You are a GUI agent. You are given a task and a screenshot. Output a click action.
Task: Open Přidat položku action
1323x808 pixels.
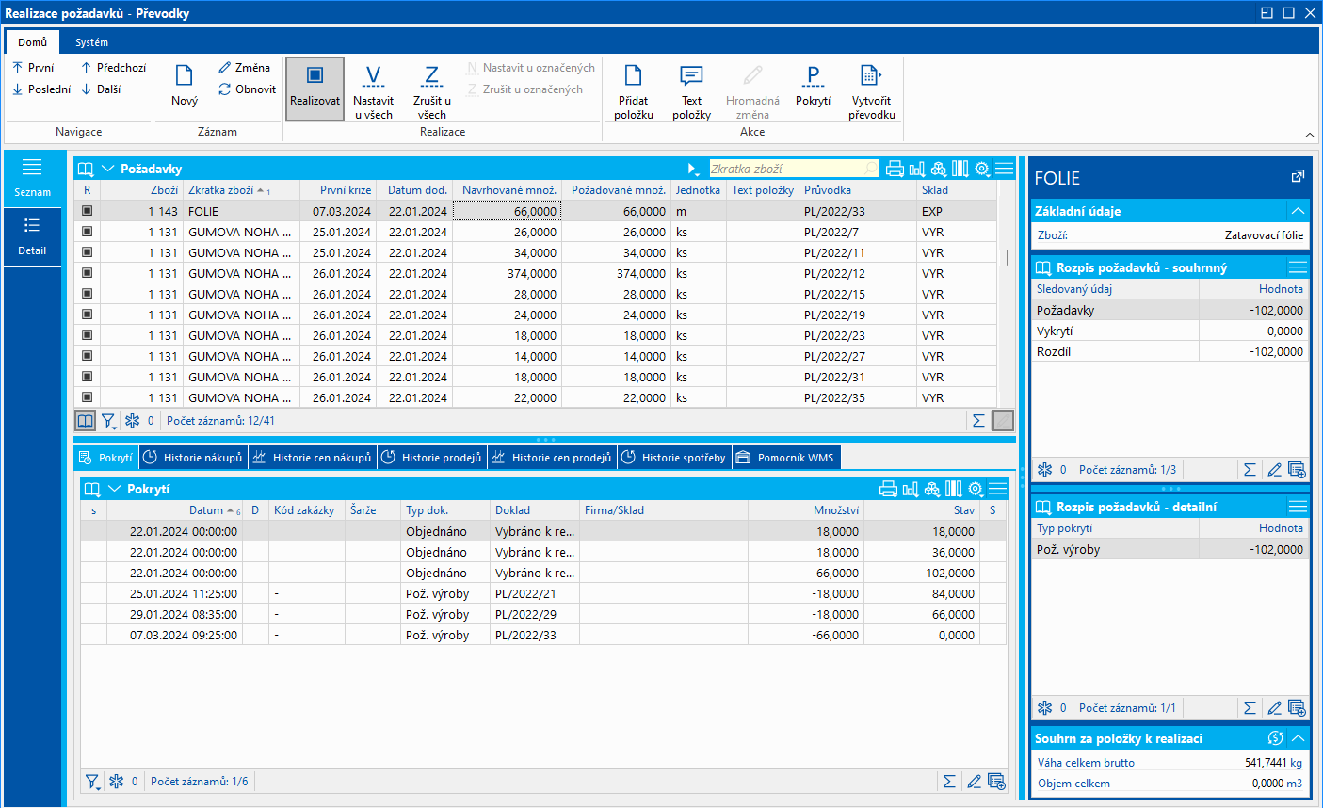tap(633, 77)
